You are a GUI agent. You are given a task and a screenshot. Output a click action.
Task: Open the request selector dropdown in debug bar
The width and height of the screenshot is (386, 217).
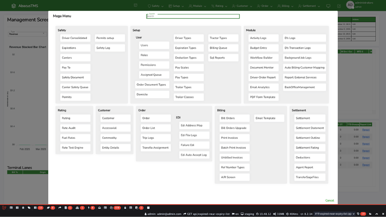[334, 214]
